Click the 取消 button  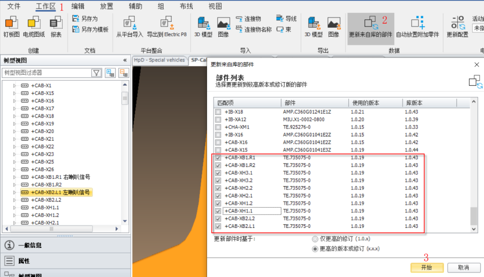463,267
